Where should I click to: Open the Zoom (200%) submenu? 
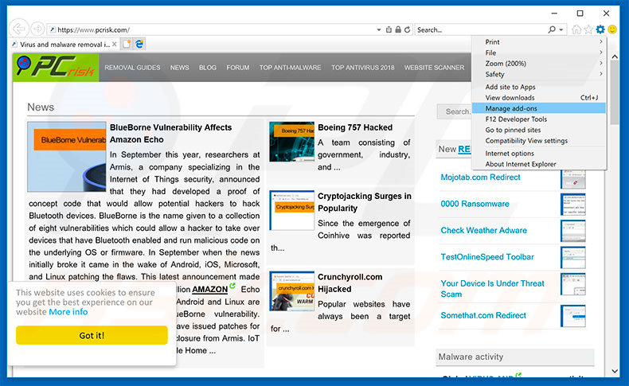click(x=539, y=64)
